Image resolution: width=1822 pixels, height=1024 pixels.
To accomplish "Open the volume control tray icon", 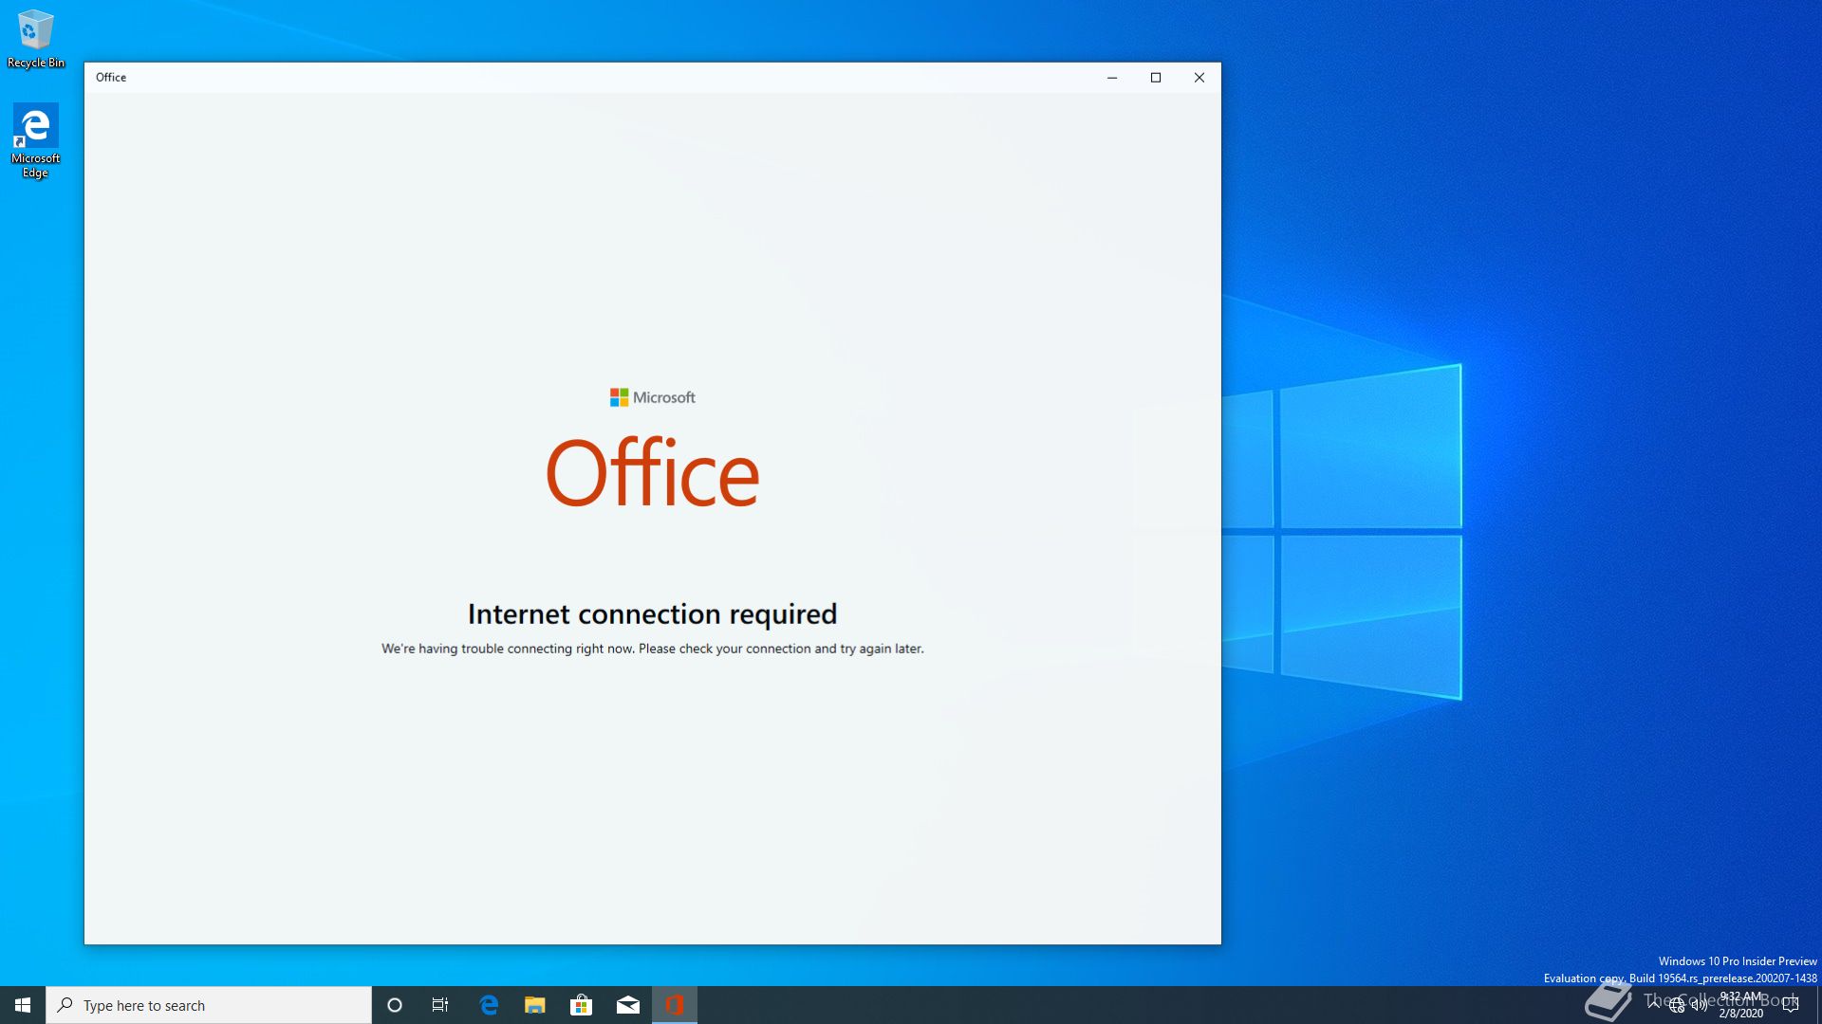I will 1700,1005.
